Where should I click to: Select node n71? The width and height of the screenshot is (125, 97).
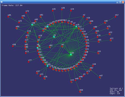tap(87, 73)
